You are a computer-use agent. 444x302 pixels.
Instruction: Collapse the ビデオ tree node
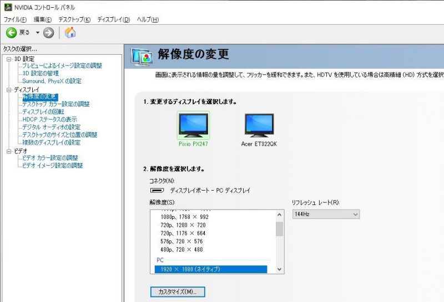tap(9, 151)
